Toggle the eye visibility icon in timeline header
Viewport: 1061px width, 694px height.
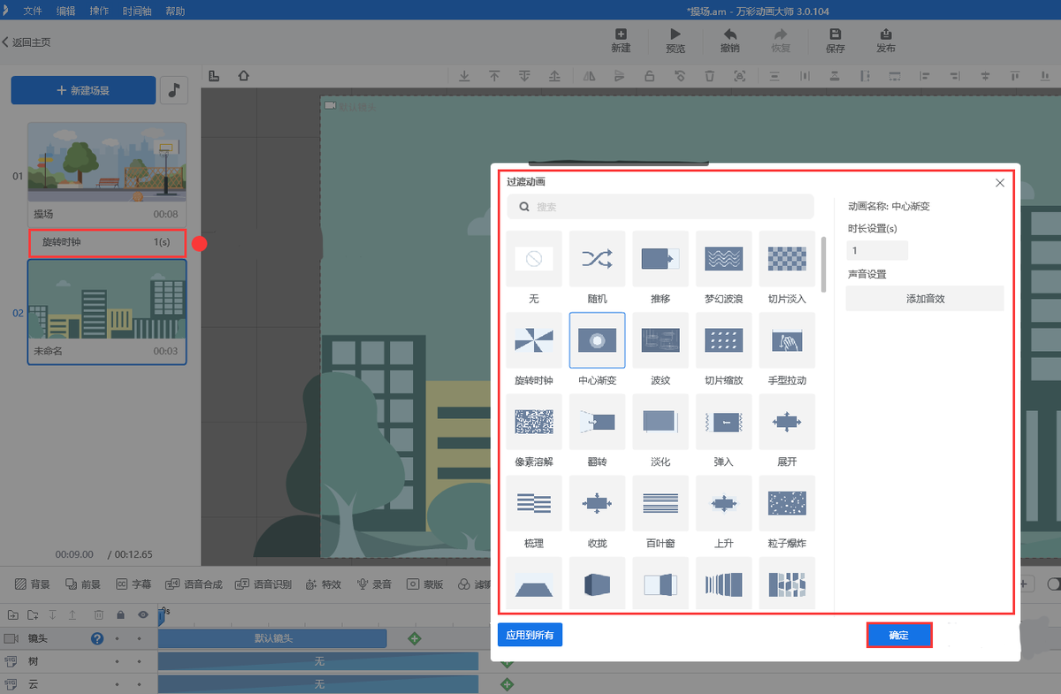(x=143, y=614)
